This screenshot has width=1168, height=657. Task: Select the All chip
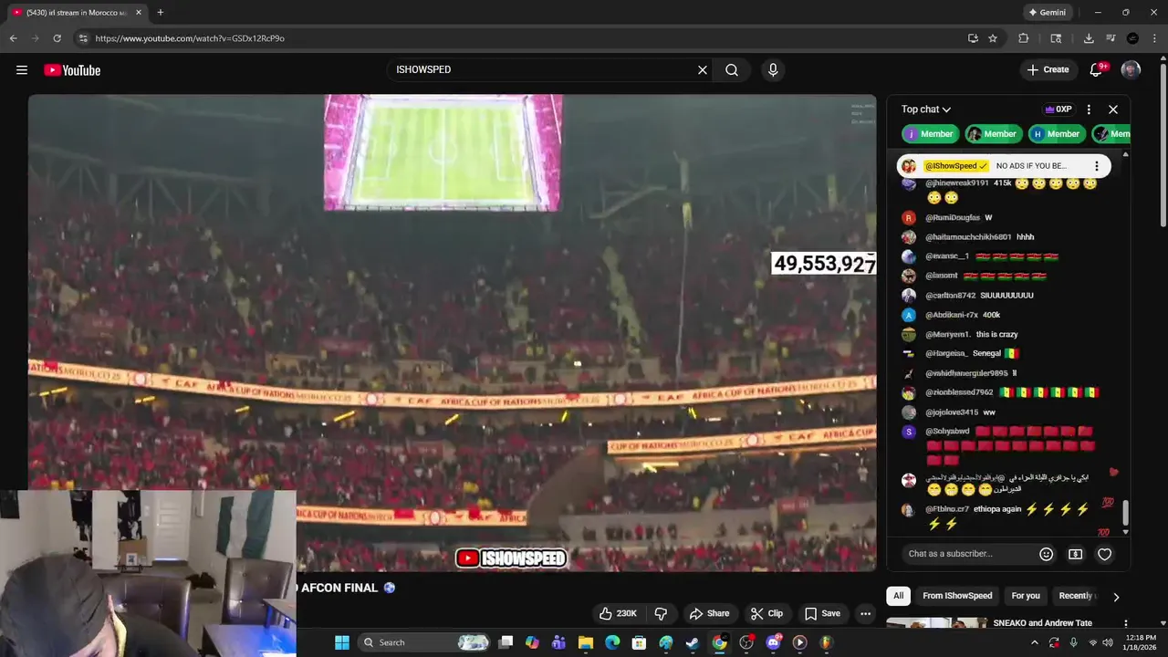898,596
